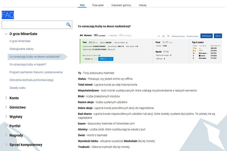Click the Konto section heading

tap(14, 98)
